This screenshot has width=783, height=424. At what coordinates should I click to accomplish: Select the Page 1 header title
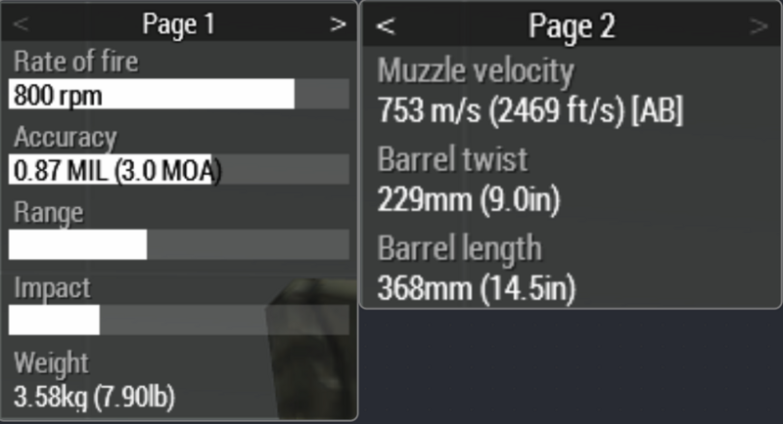(x=178, y=24)
